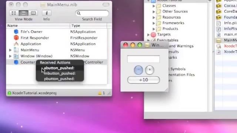237x133 pixels.
Task: Select the File's Owner cube icon
Action: coord(16,32)
